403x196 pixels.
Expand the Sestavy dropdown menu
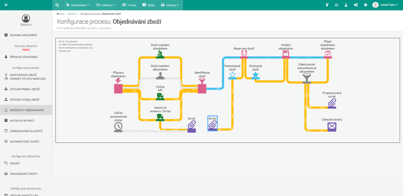(170, 5)
